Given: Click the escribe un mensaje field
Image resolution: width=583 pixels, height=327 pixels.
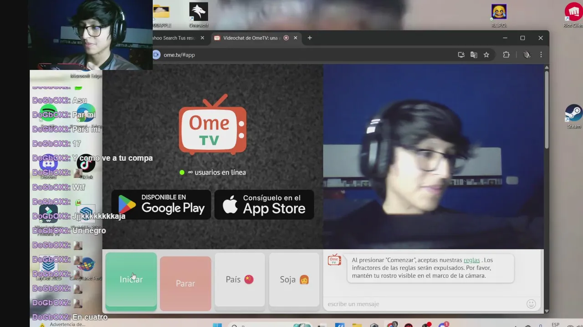Looking at the screenshot, I should click(426, 304).
